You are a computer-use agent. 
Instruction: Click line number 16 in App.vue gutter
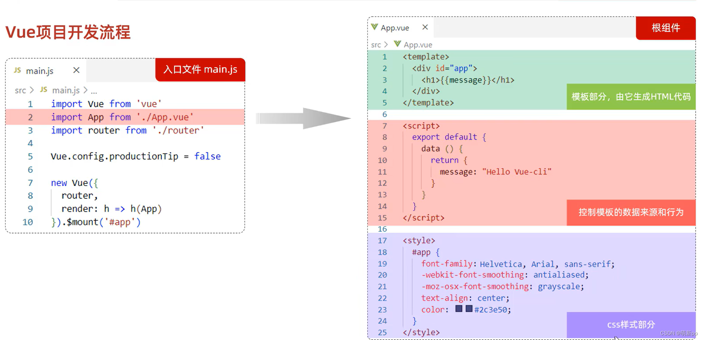pyautogui.click(x=382, y=229)
